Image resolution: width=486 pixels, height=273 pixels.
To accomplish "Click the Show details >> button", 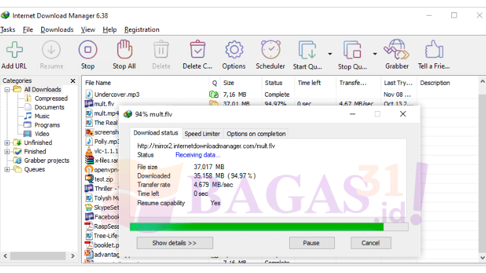I will click(x=174, y=243).
